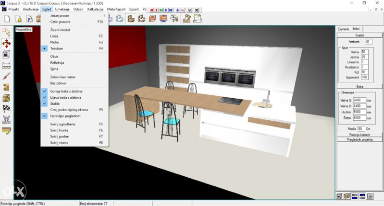Enable Refleksija in Izgled menu

[74, 63]
